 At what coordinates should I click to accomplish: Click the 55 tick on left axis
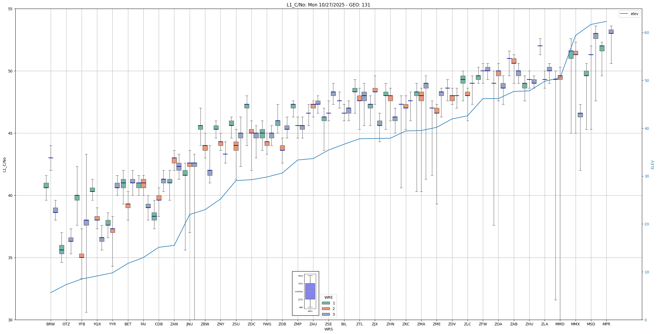[11, 9]
